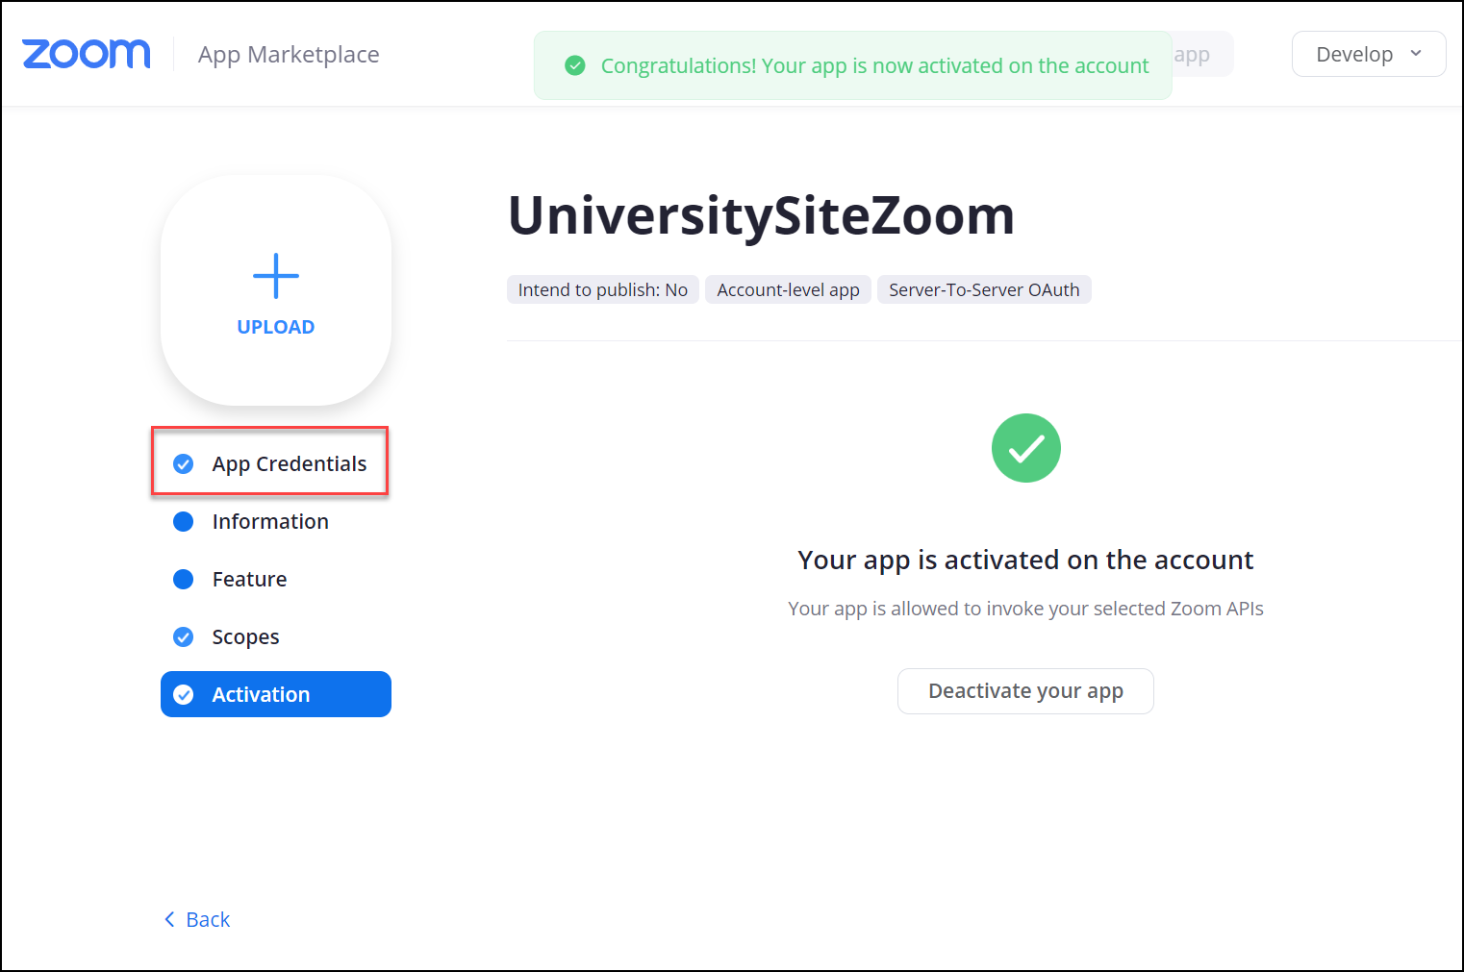Click the blue plus upload icon
The width and height of the screenshot is (1464, 972).
pos(276,276)
